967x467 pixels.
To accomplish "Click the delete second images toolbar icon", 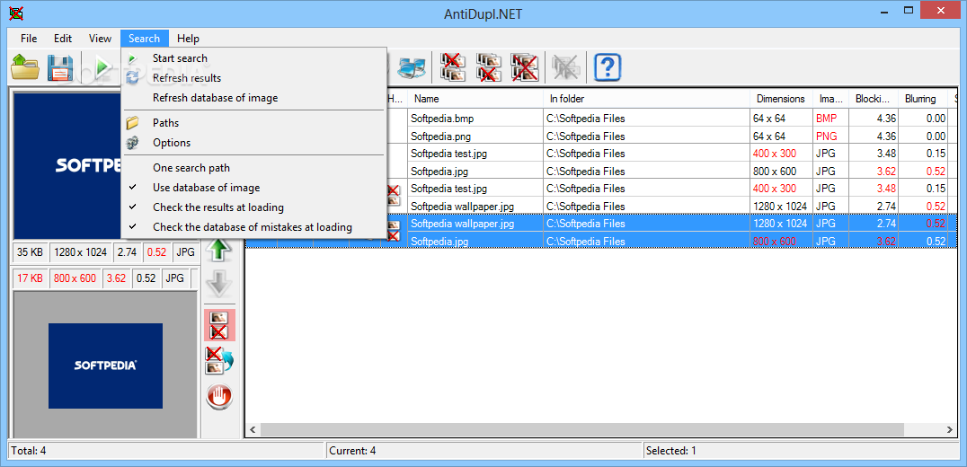I will tap(489, 66).
